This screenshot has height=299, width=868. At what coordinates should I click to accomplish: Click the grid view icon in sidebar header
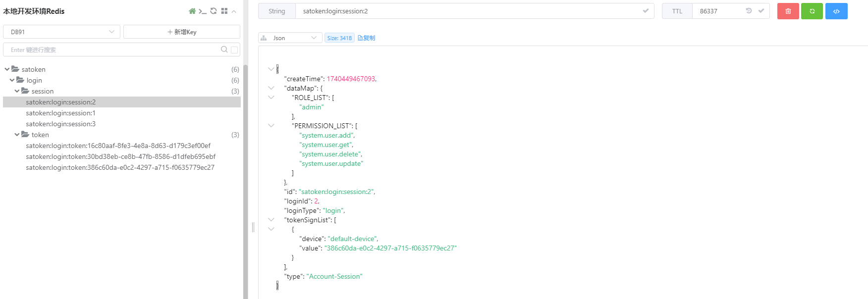click(224, 11)
